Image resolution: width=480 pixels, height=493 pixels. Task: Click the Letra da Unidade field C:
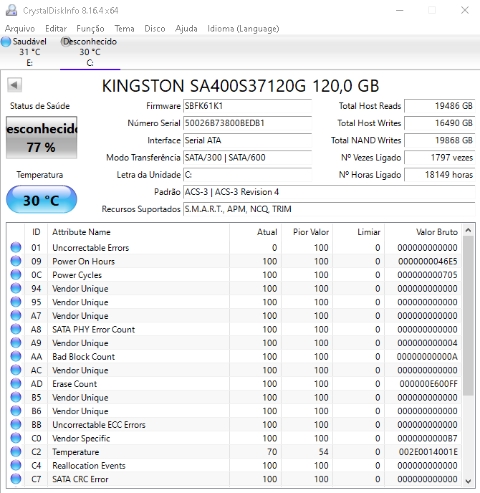[247, 175]
